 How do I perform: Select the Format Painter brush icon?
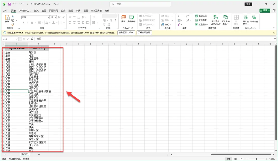coord(13,24)
